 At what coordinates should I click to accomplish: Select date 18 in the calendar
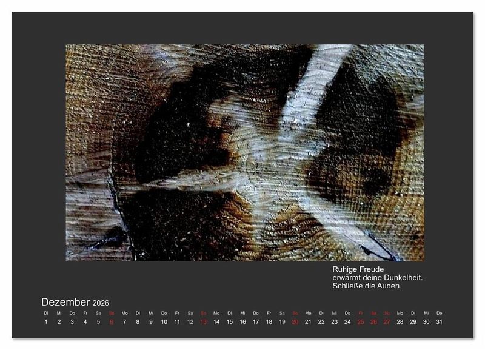269,322
